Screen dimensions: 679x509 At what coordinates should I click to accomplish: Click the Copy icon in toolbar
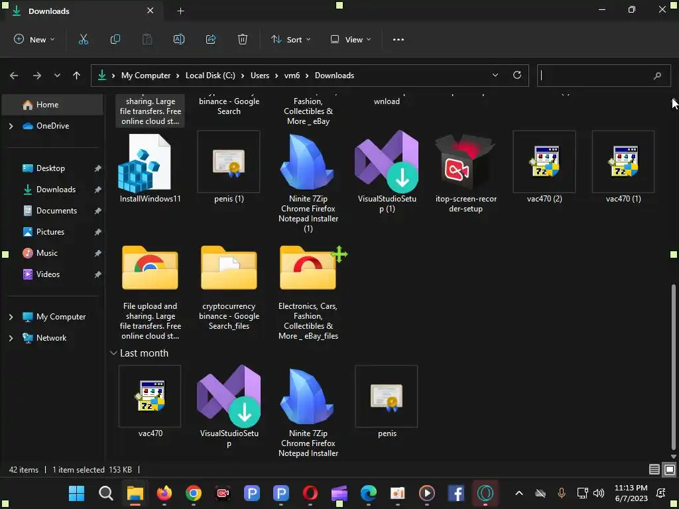pos(115,39)
